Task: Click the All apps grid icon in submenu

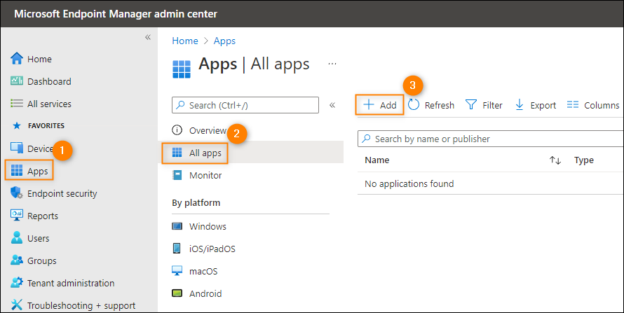Action: (x=177, y=153)
